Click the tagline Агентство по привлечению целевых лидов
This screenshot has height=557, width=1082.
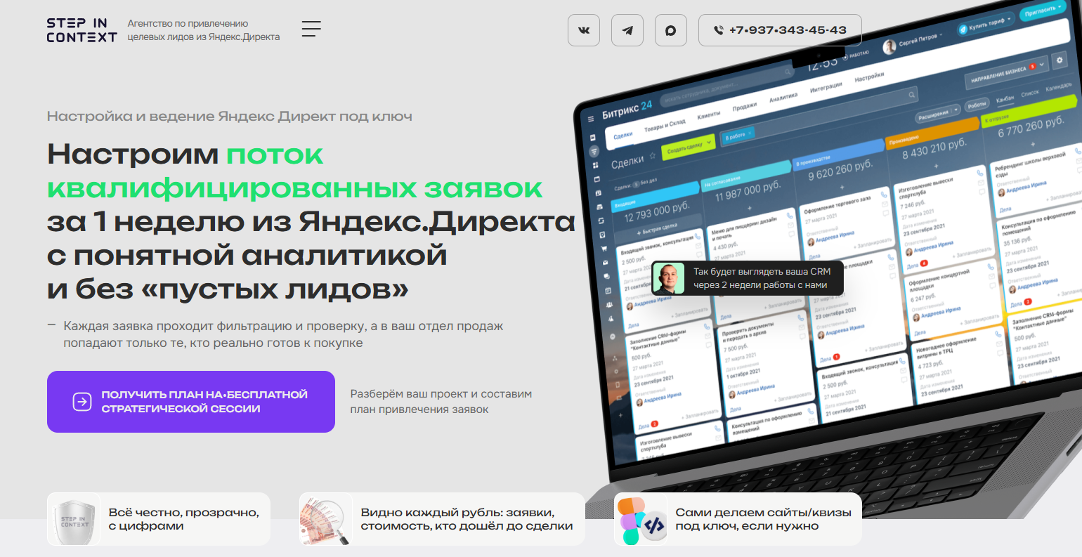[x=204, y=30]
